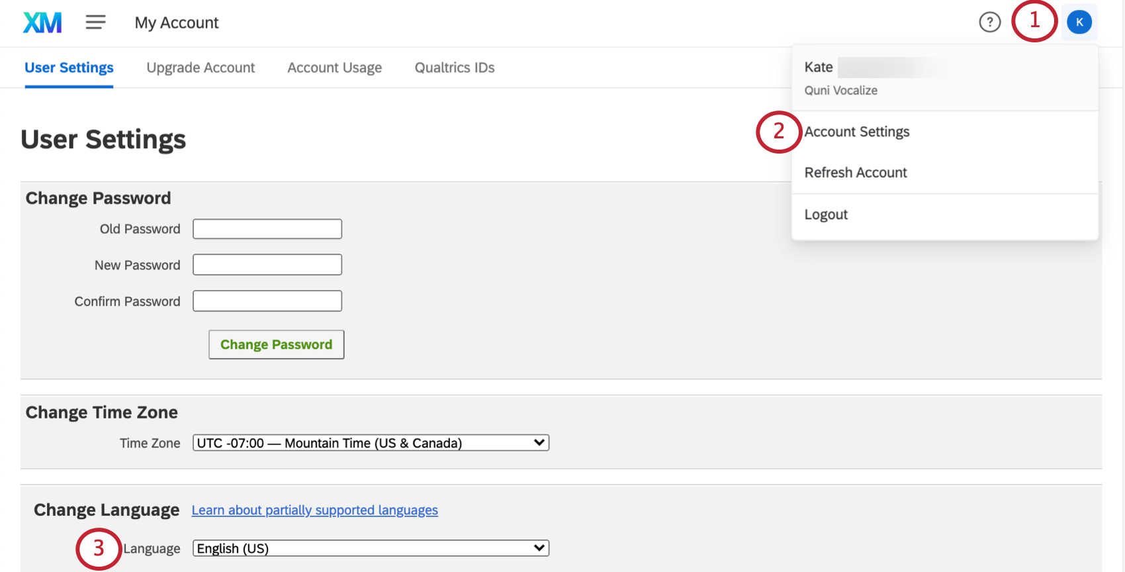Screen dimensions: 1125x572
Task: Expand the Time Zone dropdown
Action: pyautogui.click(x=371, y=443)
